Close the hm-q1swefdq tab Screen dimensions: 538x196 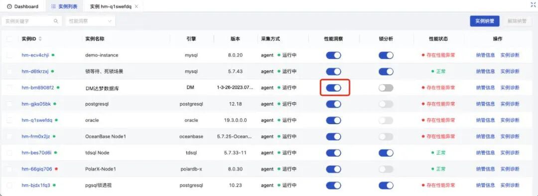pos(136,6)
